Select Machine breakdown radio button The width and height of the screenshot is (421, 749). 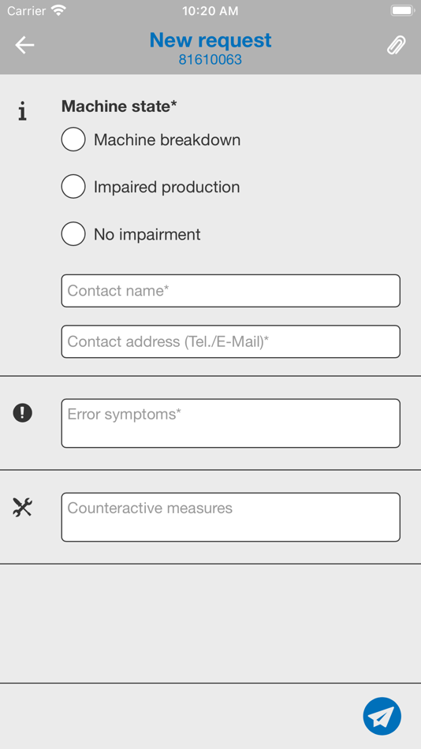click(x=73, y=140)
